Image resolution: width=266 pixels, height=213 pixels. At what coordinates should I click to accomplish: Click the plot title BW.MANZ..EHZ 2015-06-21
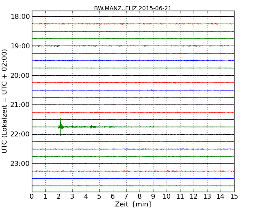pyautogui.click(x=133, y=8)
